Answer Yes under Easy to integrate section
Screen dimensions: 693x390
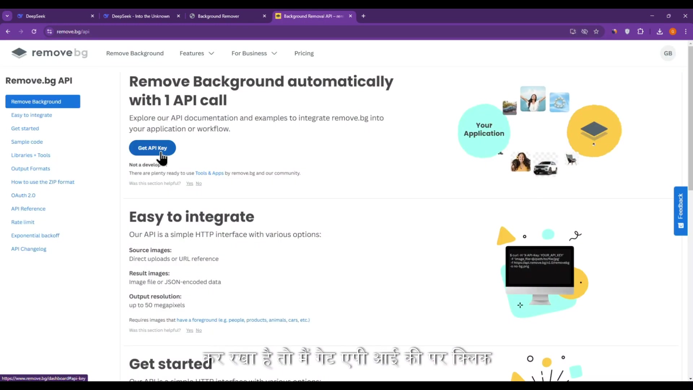(189, 330)
